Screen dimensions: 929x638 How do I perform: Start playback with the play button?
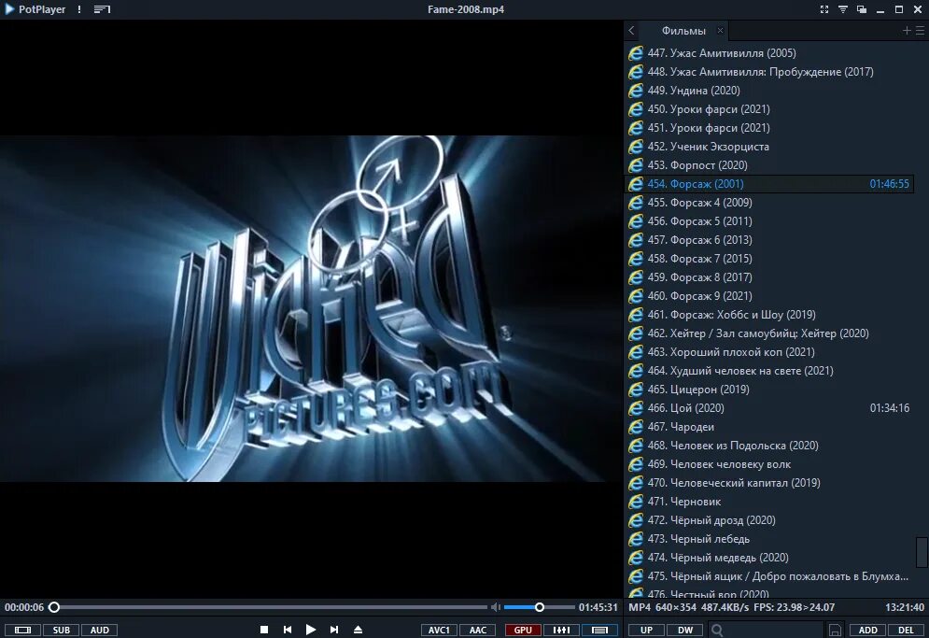click(x=311, y=630)
